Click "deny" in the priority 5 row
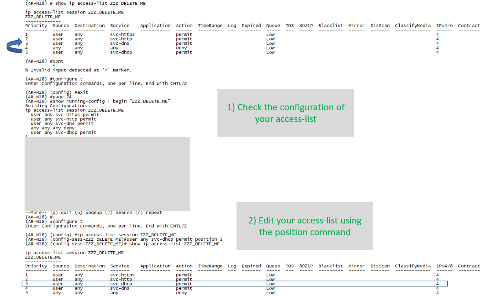The height and width of the screenshot is (296, 495). pyautogui.click(x=181, y=293)
